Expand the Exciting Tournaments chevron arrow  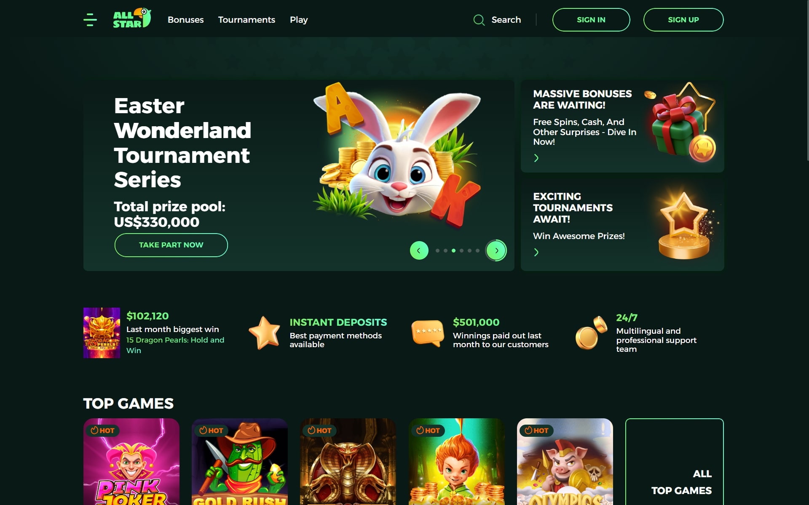click(536, 252)
